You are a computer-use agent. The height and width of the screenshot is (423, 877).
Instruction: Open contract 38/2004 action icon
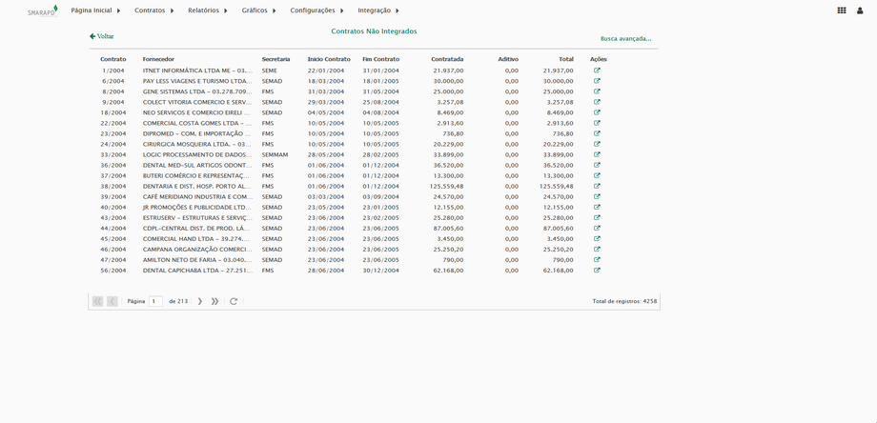click(x=597, y=186)
